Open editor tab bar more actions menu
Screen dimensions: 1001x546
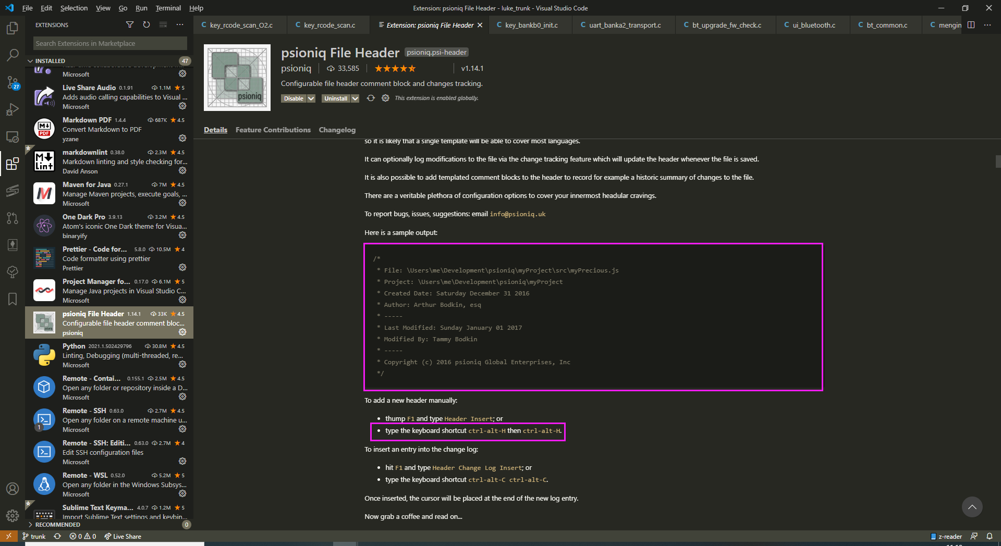(987, 24)
